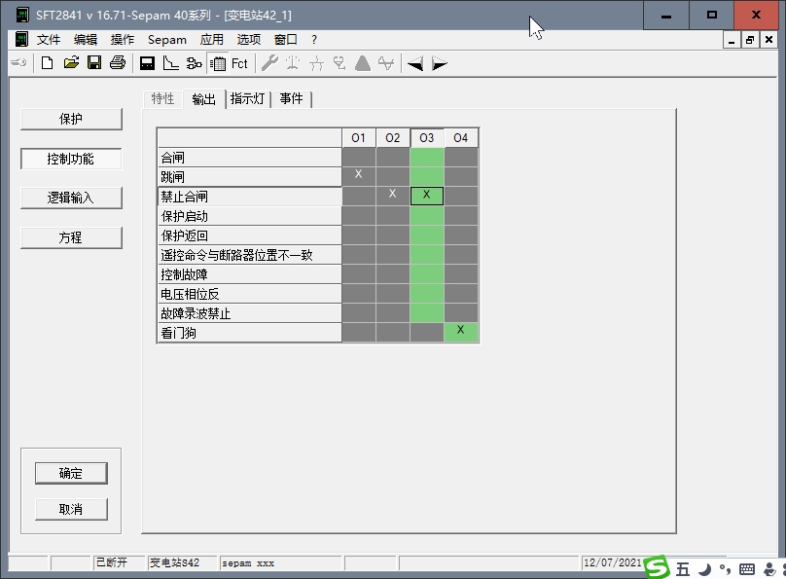Click the 确定 button

pyautogui.click(x=71, y=473)
